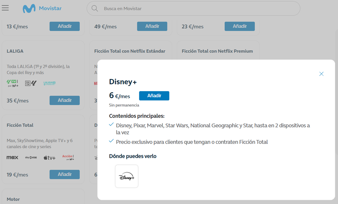Click the Movistar logo
338x204 pixels.
pos(42,8)
